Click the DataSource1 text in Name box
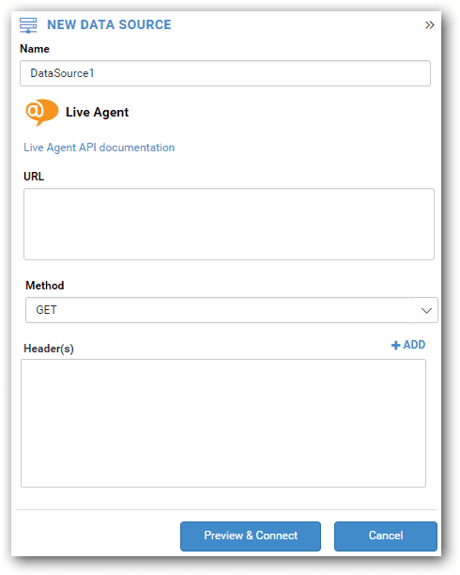Screen dimensions: 460x575 pyautogui.click(x=62, y=73)
